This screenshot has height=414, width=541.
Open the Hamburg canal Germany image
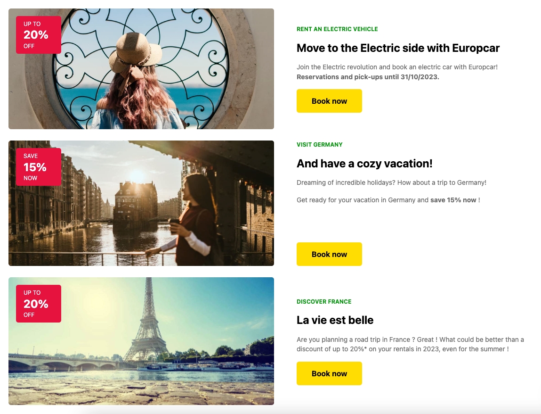(141, 203)
